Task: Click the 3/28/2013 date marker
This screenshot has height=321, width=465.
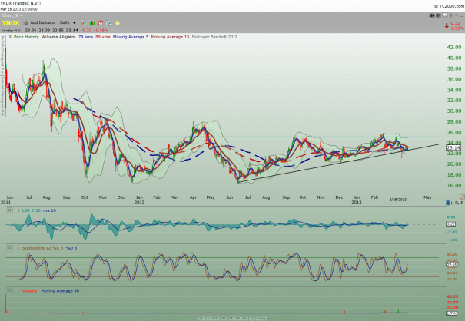Action: click(398, 200)
